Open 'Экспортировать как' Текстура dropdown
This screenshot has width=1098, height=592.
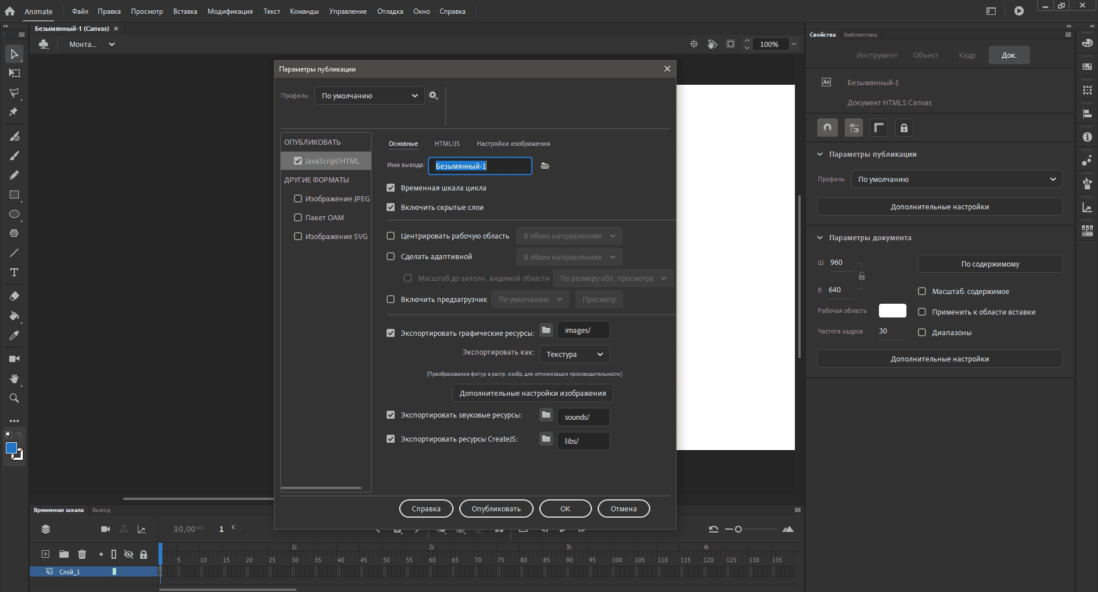(574, 354)
